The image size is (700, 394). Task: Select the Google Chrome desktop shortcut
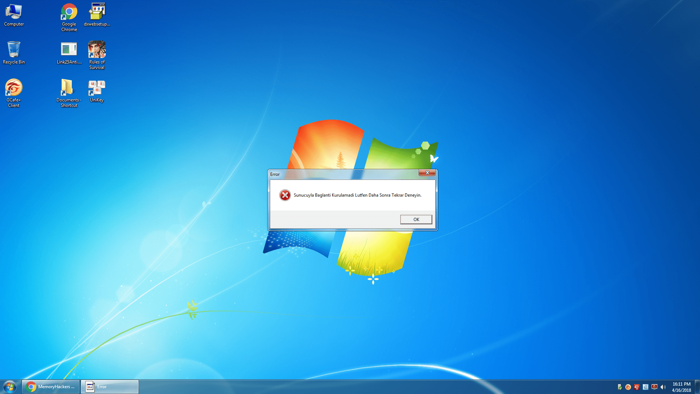69,18
